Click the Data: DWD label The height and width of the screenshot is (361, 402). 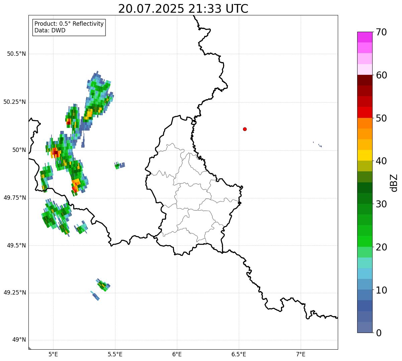point(50,30)
